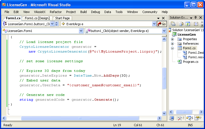Click the View Code icon in Solution Explorer

click(x=196, y=24)
